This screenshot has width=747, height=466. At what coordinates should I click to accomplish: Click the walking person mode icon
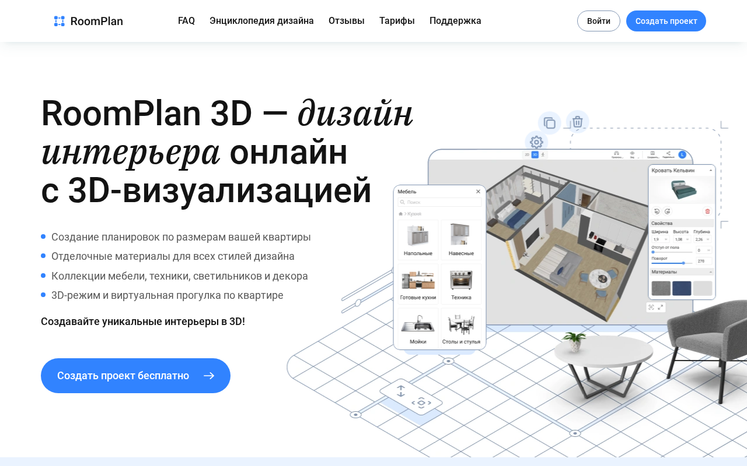click(542, 155)
